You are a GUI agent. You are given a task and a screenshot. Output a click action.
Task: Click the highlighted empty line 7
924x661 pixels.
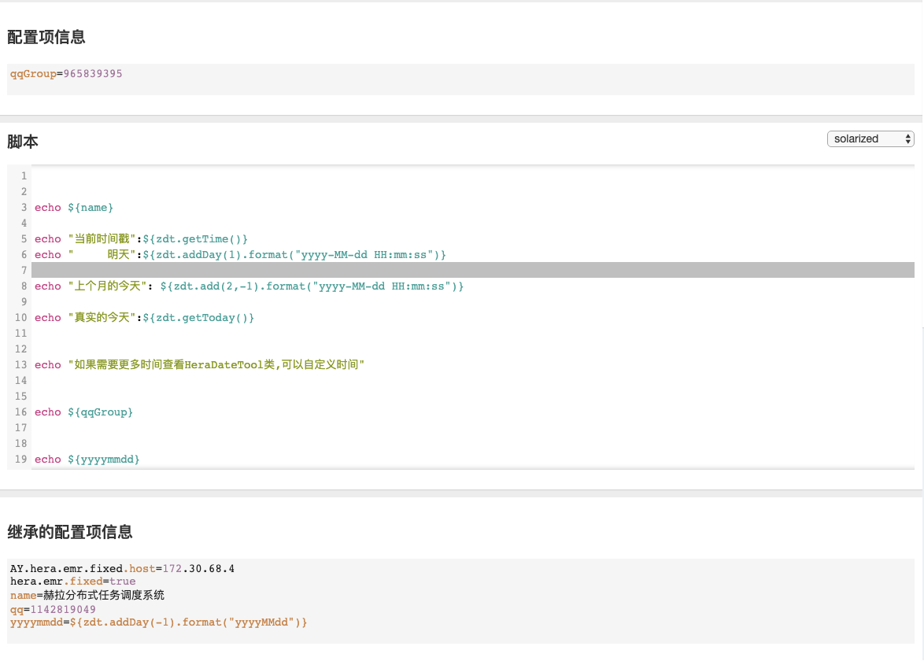472,271
